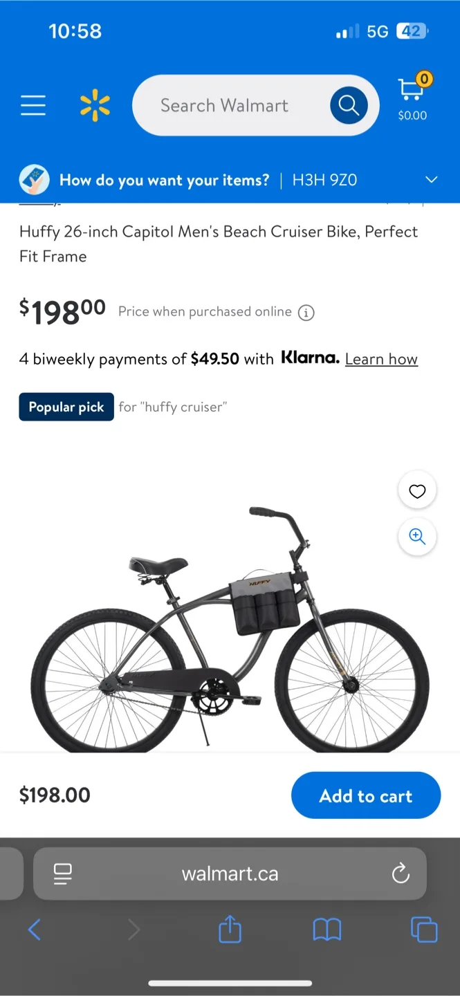Open Safari's reader options menu

coord(62,874)
